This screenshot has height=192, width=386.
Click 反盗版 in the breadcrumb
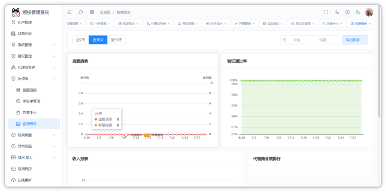(105, 12)
